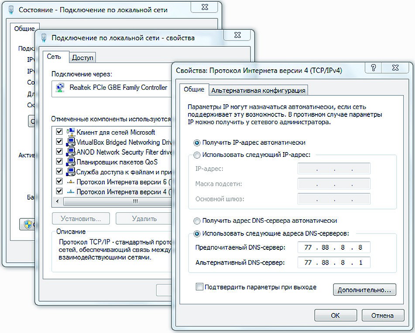Select the Клиент для сетей Microsoft component icon
The width and height of the screenshot is (415, 333).
click(x=70, y=132)
